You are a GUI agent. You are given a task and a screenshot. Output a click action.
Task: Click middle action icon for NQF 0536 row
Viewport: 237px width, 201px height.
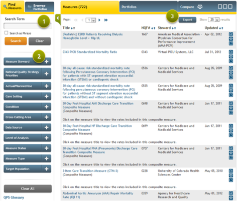point(231,72)
